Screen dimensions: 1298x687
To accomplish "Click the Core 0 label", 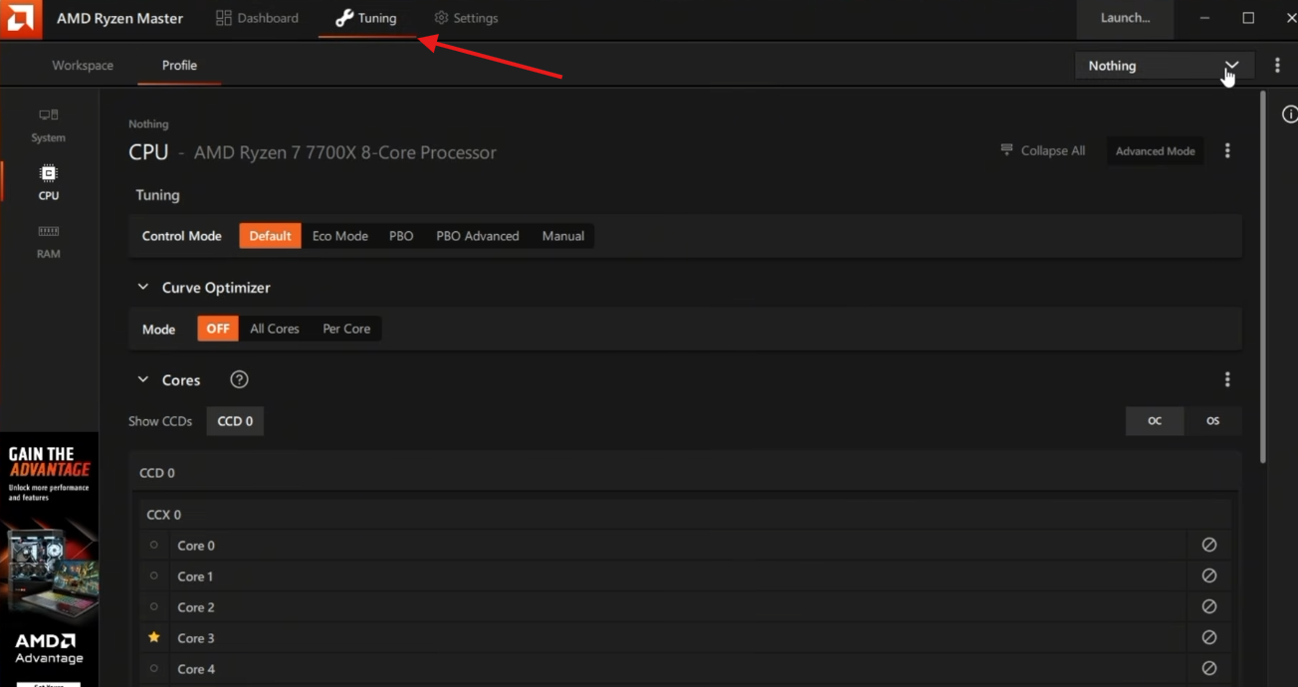I will [x=196, y=546].
